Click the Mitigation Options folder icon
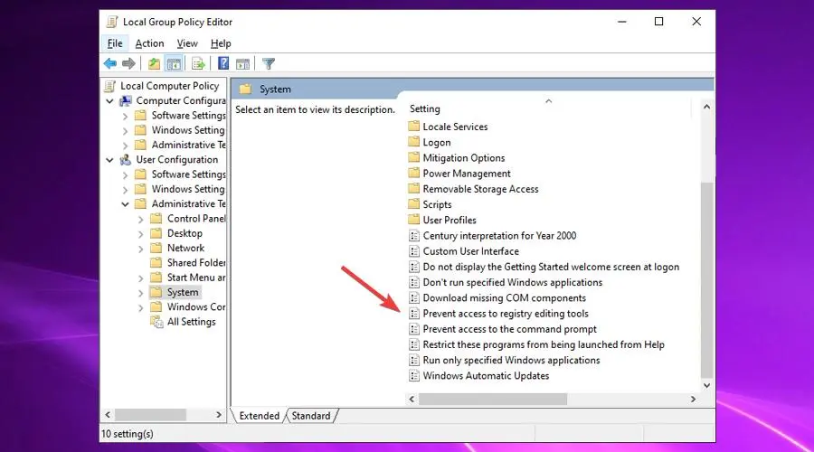The height and width of the screenshot is (452, 814). click(x=413, y=157)
